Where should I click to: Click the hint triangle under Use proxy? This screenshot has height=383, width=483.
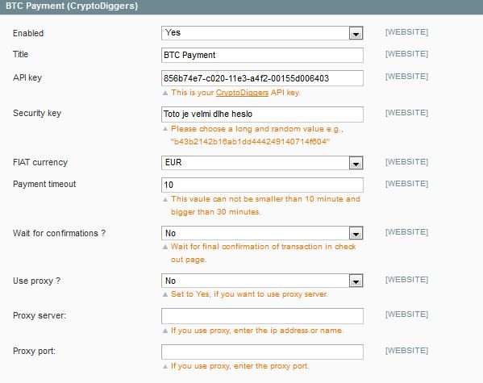coord(165,294)
